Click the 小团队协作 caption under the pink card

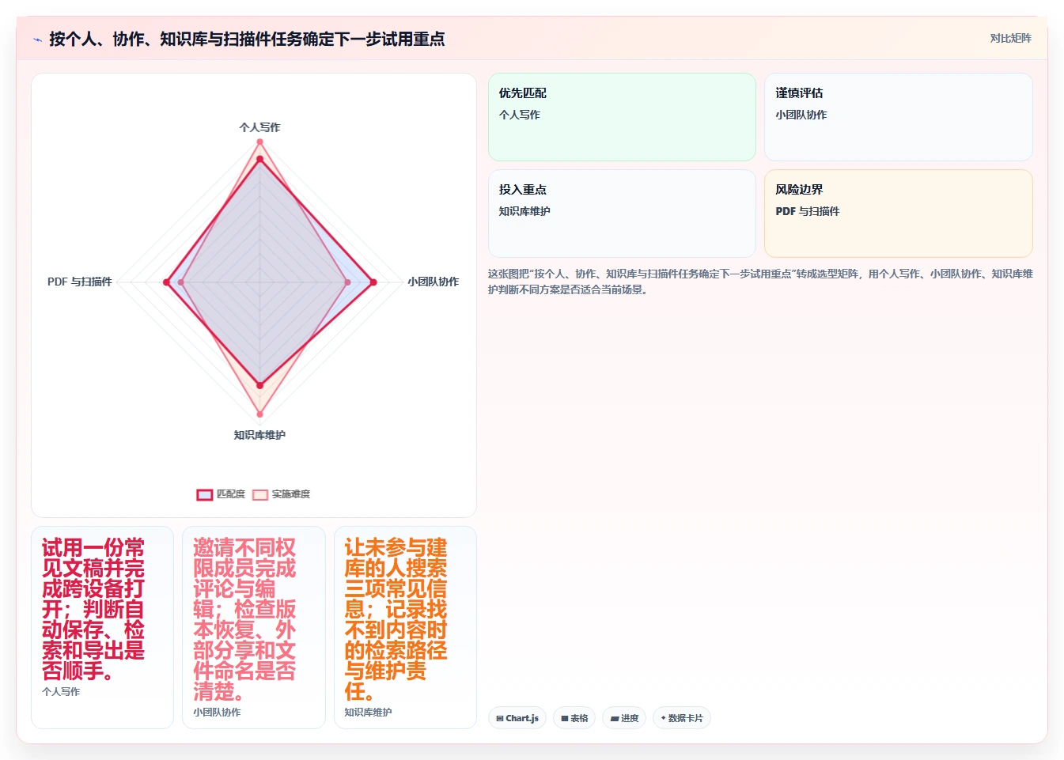[x=217, y=712]
